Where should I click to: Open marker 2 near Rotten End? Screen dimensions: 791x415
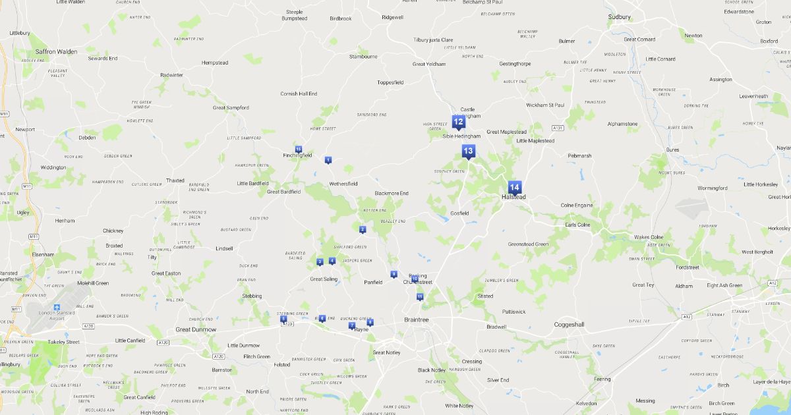click(363, 229)
